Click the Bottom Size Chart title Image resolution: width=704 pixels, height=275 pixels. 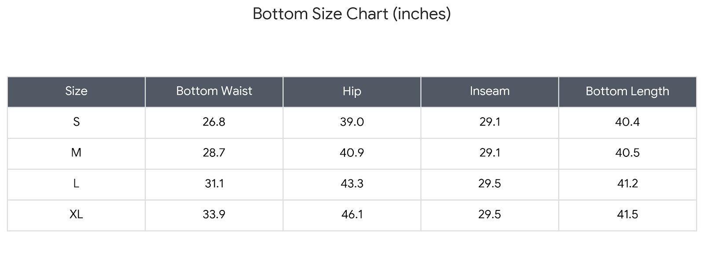352,14
